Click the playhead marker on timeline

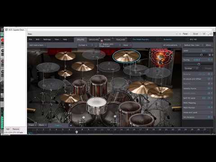(76, 132)
